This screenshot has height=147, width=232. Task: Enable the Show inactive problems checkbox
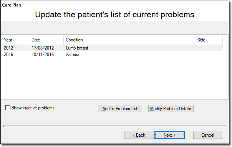click(8, 108)
